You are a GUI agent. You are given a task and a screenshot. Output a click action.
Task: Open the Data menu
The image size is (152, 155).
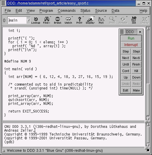click(x=115, y=11)
